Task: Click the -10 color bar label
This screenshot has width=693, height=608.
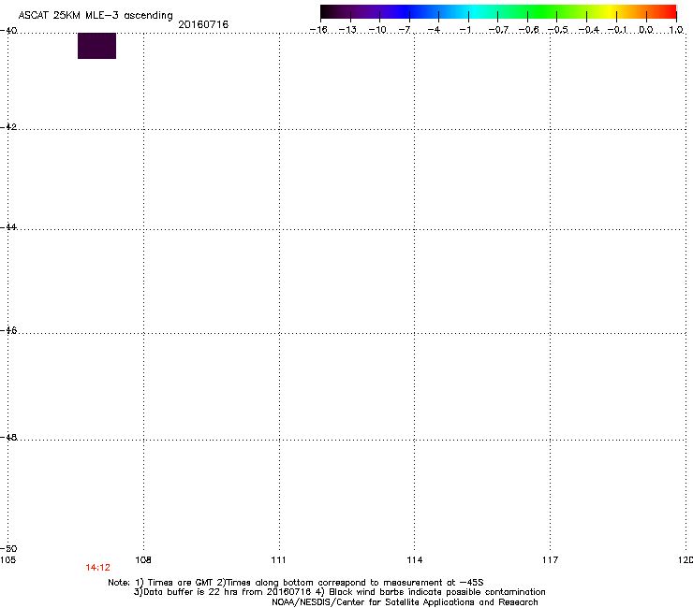Action: [x=377, y=30]
